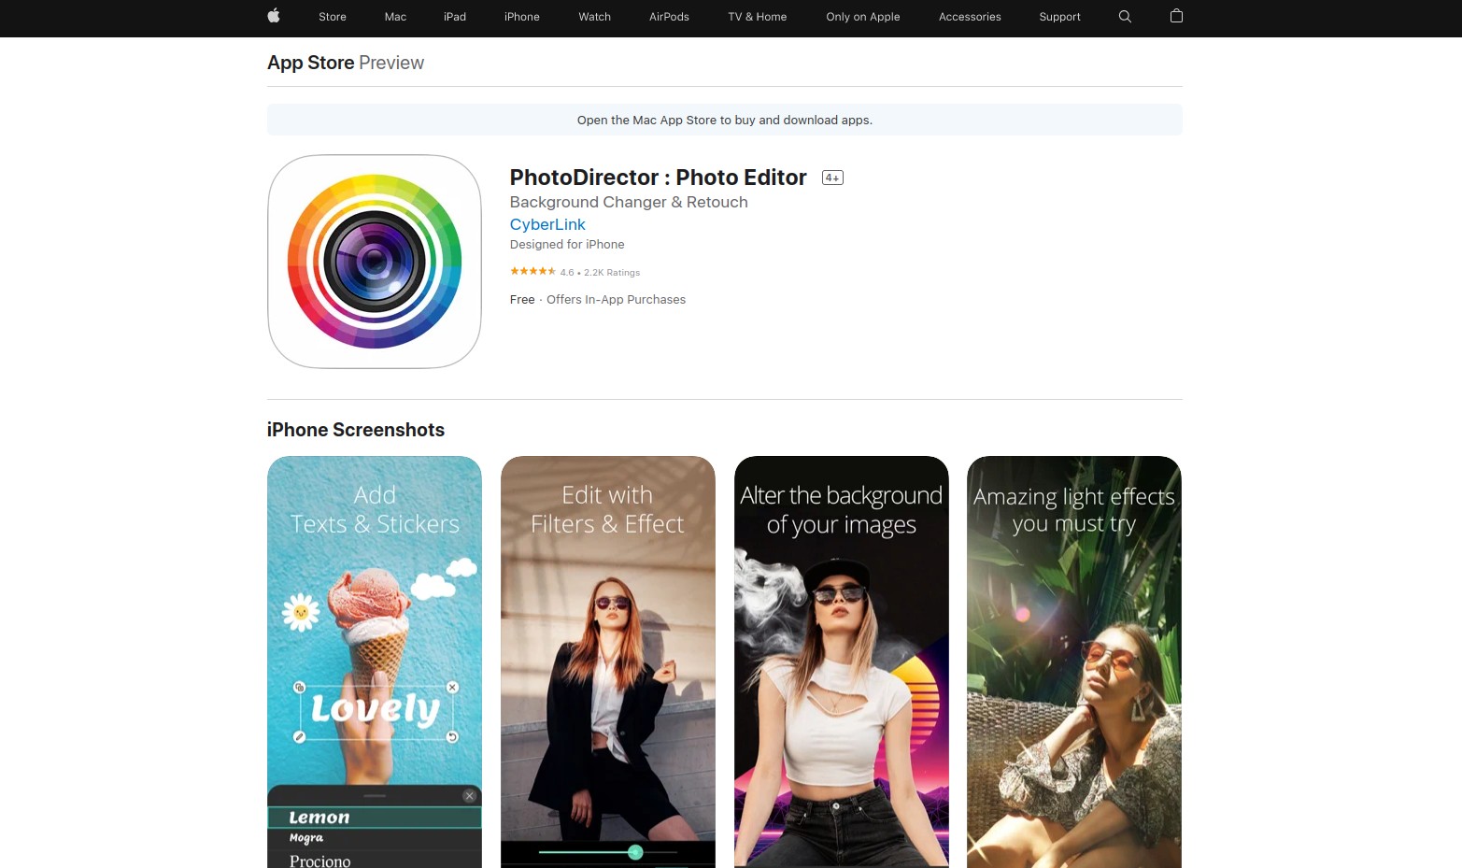The image size is (1462, 868).
Task: Click the CyberLink developer link
Action: [x=547, y=224]
